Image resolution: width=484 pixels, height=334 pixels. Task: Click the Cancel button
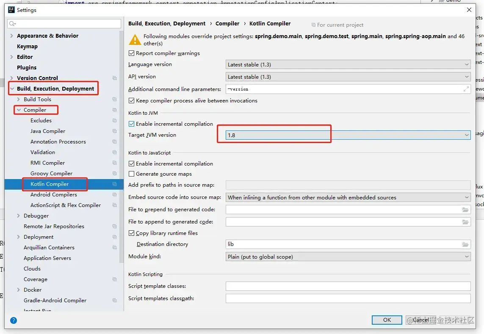pyautogui.click(x=421, y=320)
